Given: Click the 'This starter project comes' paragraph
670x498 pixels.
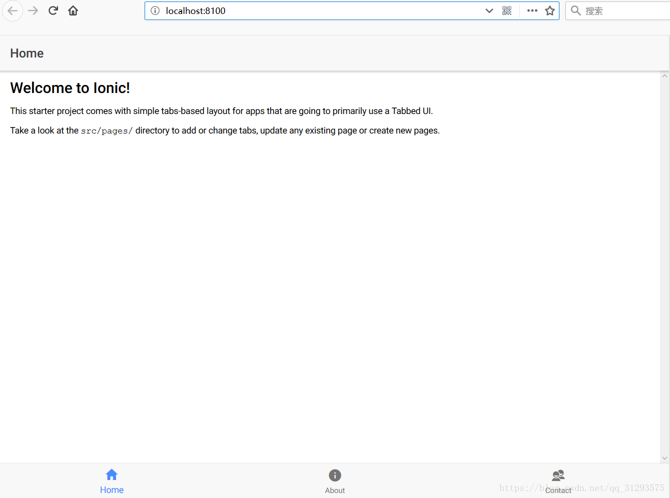Looking at the screenshot, I should (221, 111).
